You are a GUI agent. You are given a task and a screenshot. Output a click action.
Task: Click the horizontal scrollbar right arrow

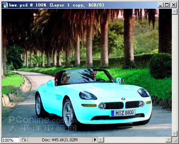(x=169, y=140)
